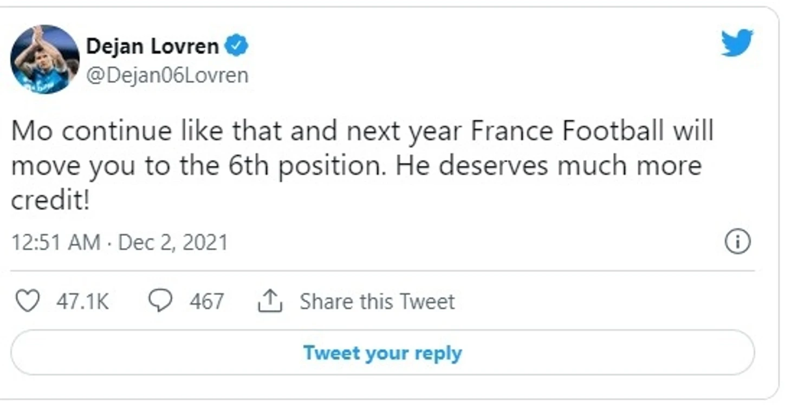791x417 pixels.
Task: Open the 12:51 AM timestamp link
Action: (x=56, y=242)
